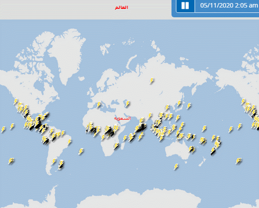Click the red Arabic label over Saudi Arabia

123,118
